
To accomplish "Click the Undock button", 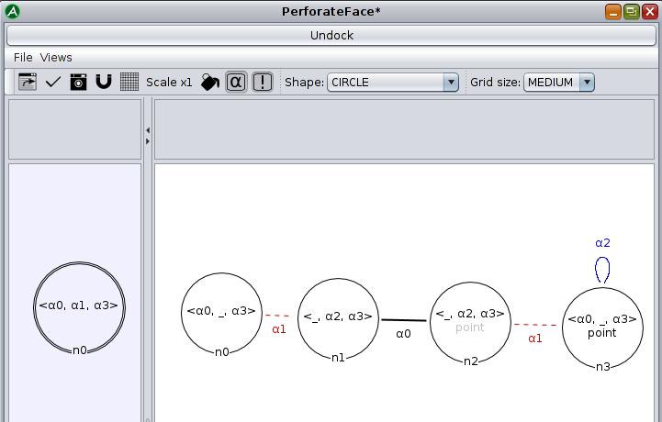I will pyautogui.click(x=331, y=36).
